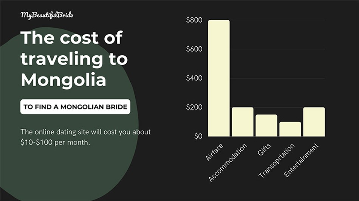Click the Airfare category label
The height and width of the screenshot is (201, 359).
pos(214,152)
